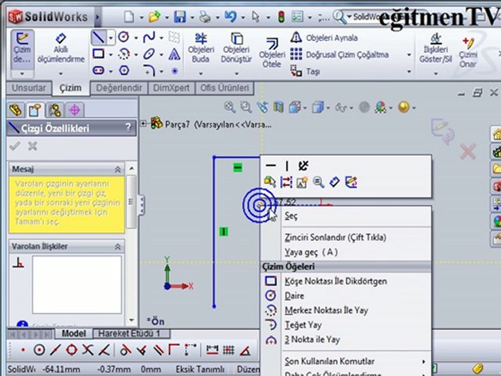Choose Yaya geç (A) menu entry

click(345, 252)
